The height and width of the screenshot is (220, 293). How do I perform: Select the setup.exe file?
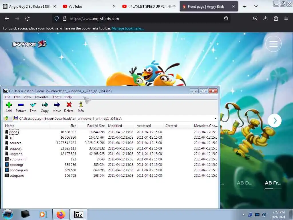click(111, 175)
